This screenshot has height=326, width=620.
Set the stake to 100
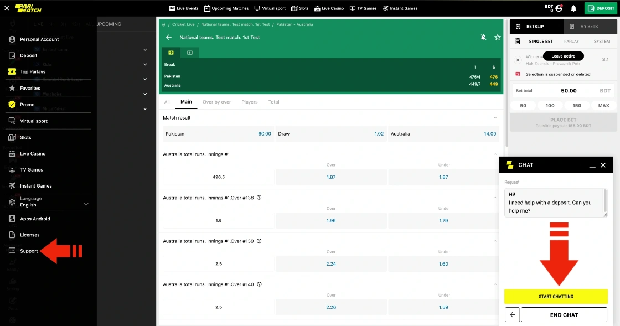(550, 106)
